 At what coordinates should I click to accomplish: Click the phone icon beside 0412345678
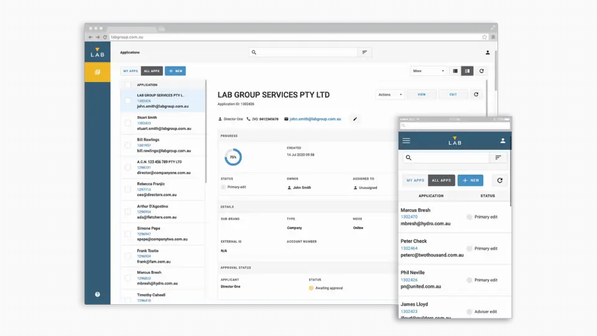pyautogui.click(x=248, y=119)
